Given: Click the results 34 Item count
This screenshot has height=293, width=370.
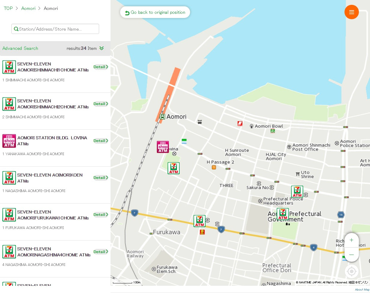Looking at the screenshot, I should 82,48.
